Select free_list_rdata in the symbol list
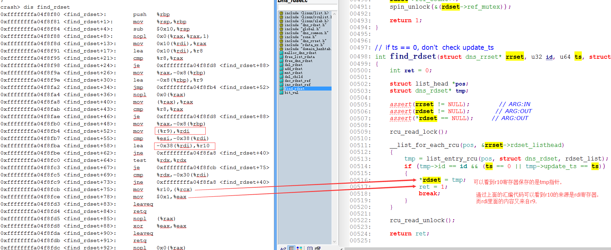This screenshot has height=250, width=611. [x=300, y=57]
